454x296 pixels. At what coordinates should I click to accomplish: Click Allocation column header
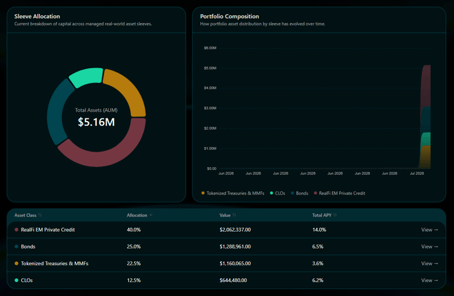[137, 215]
